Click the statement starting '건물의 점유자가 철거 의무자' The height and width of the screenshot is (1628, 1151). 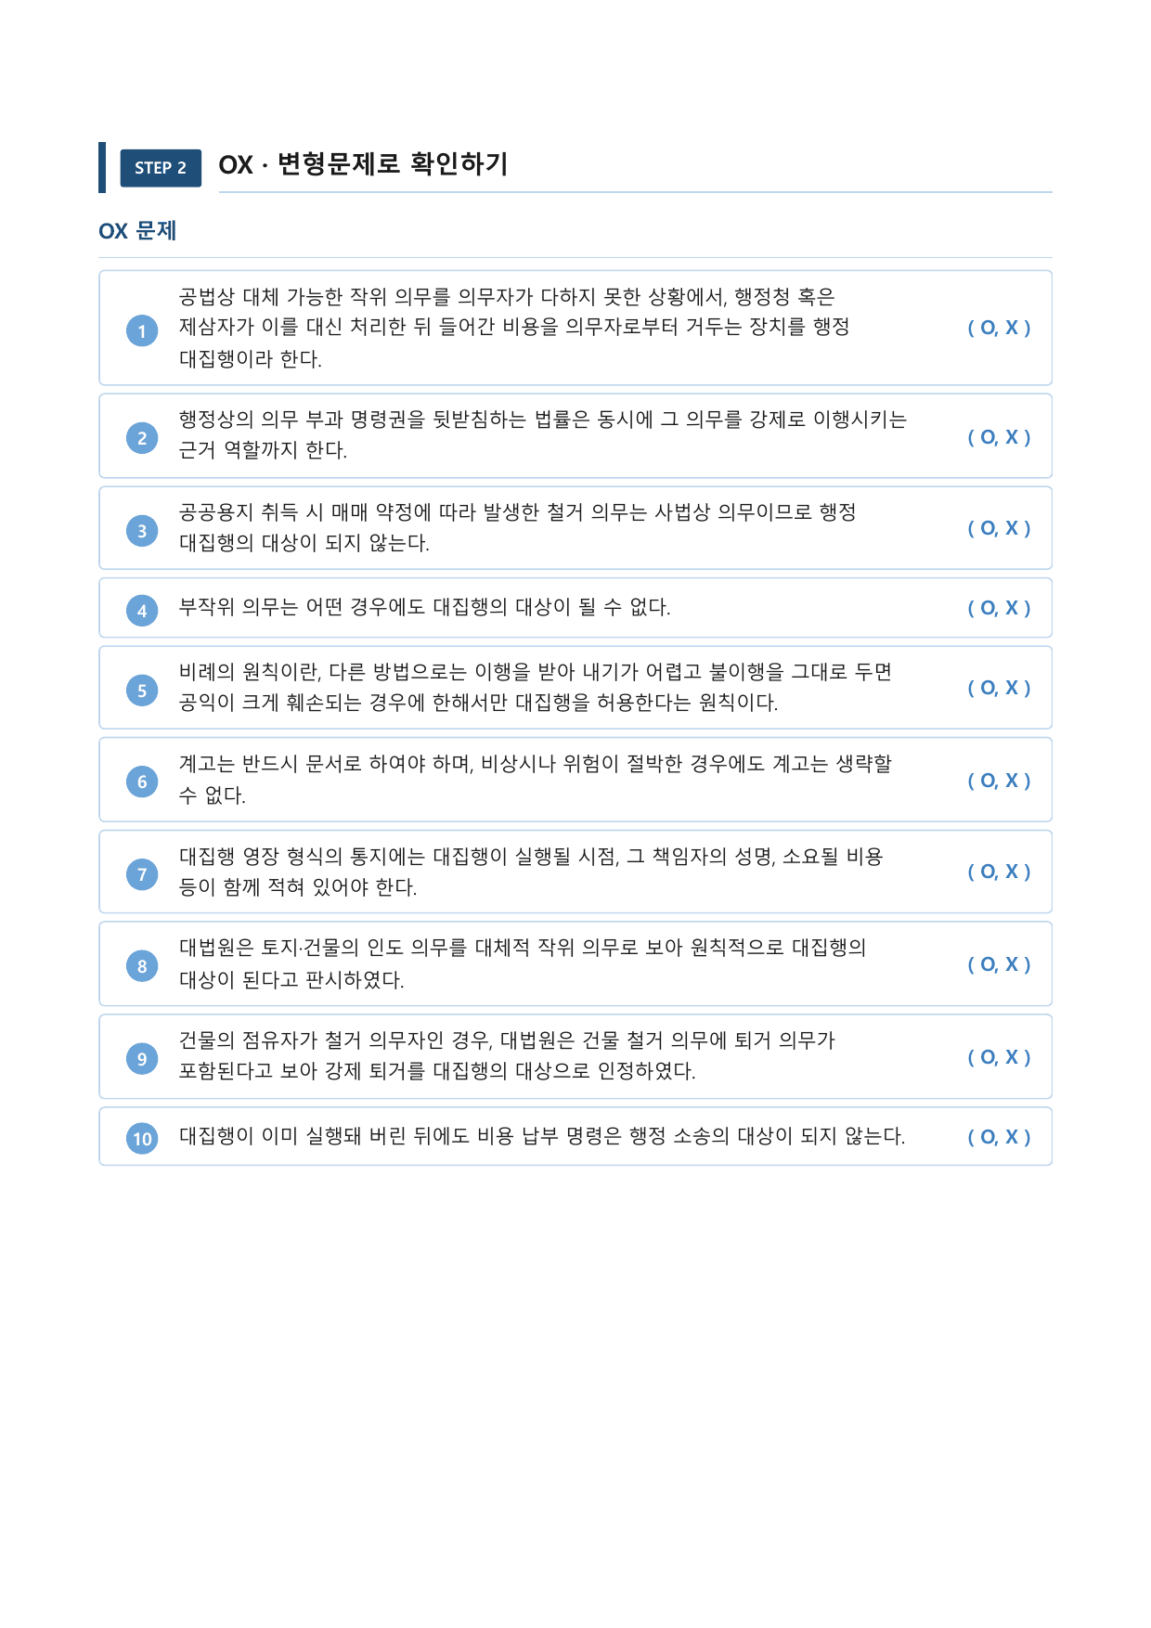(507, 1055)
